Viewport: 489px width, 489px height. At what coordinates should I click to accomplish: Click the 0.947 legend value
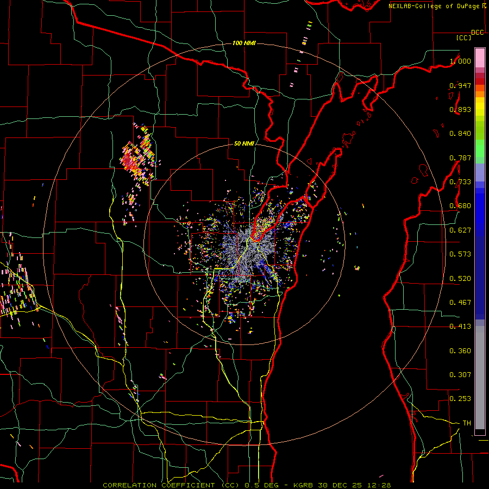tap(460, 85)
